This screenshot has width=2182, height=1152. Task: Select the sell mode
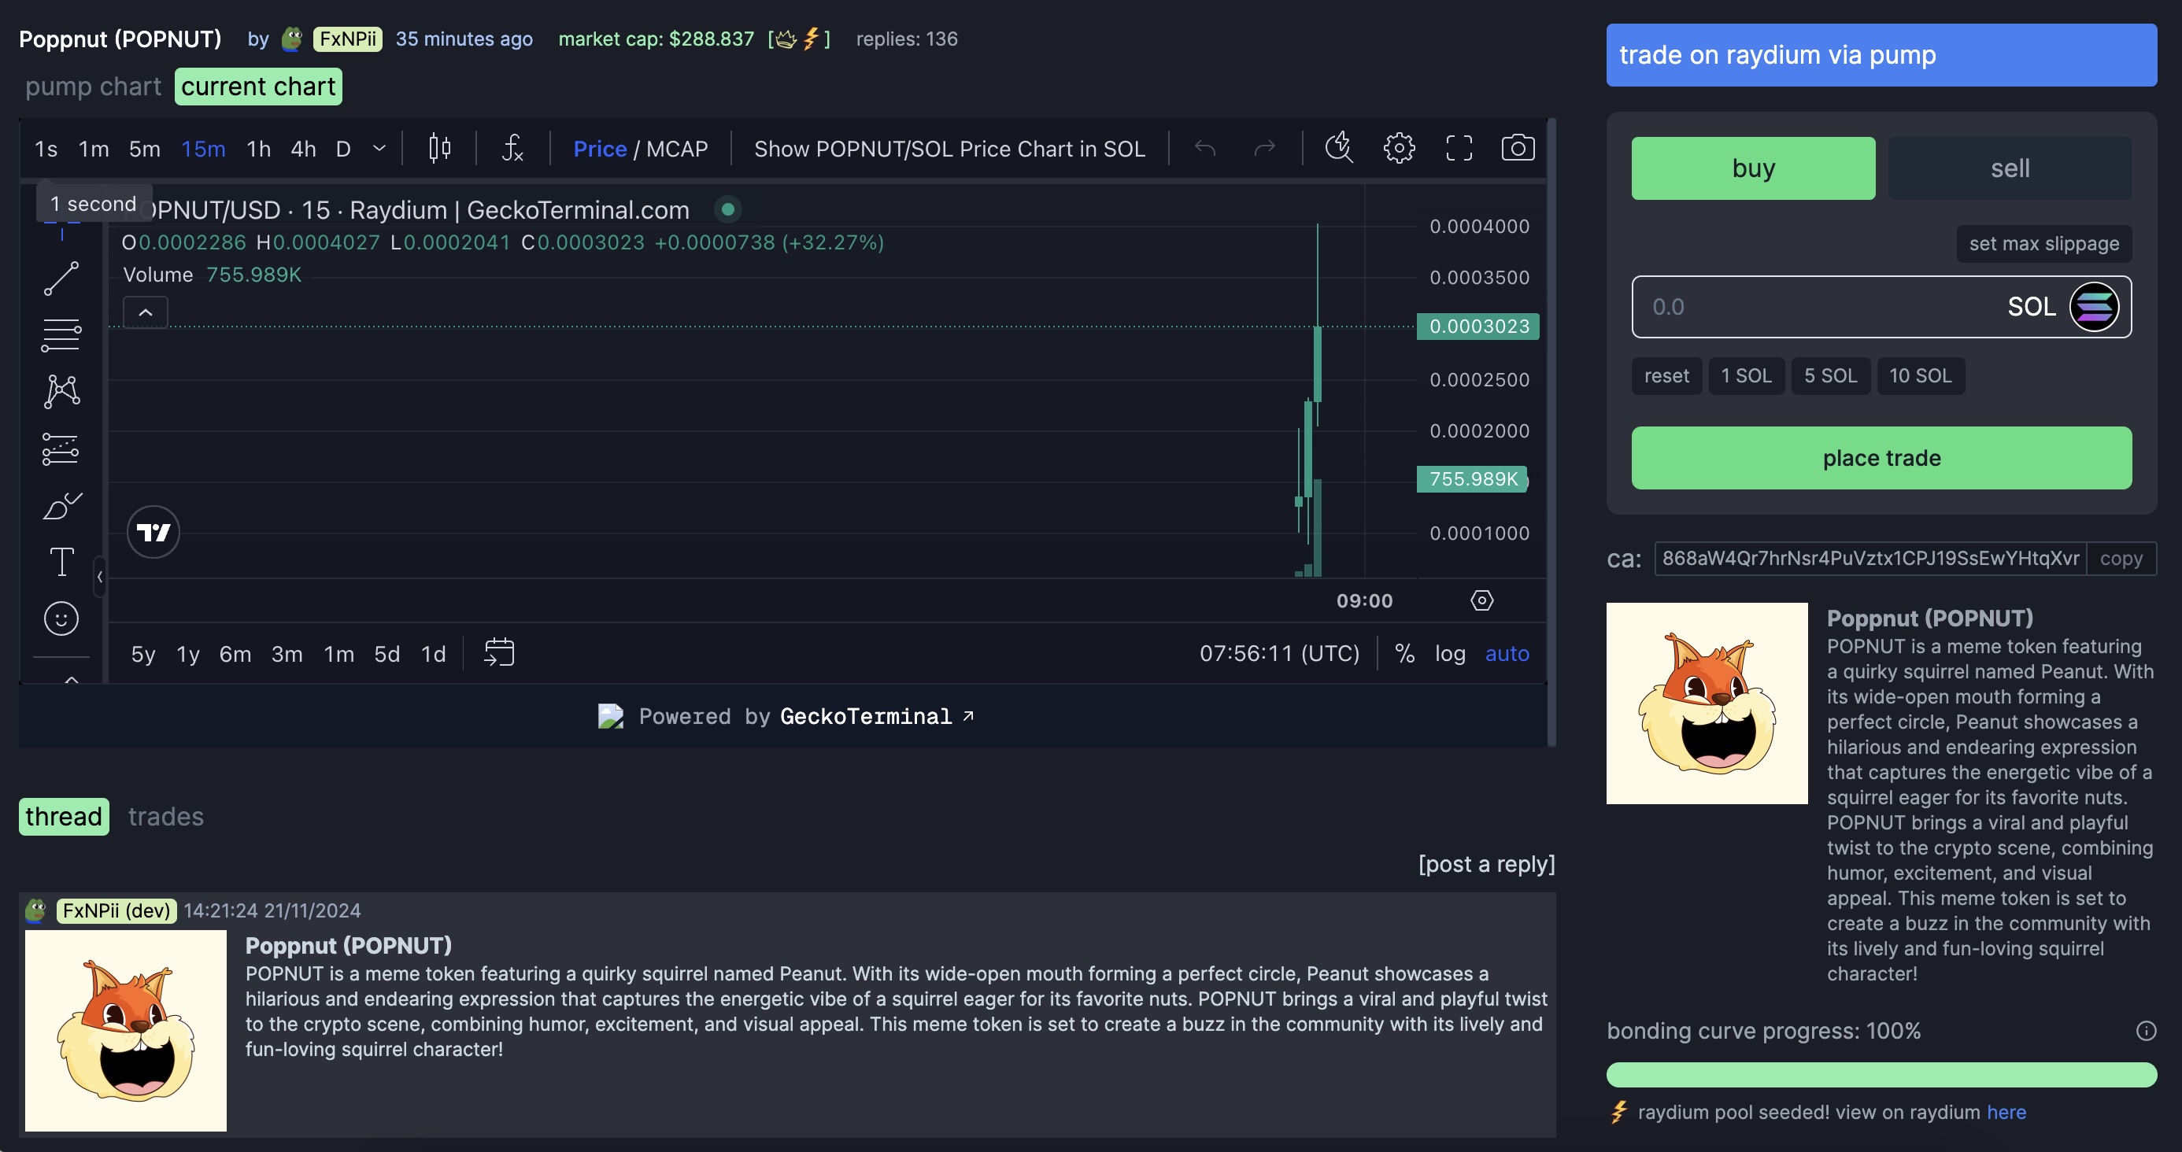(x=2009, y=168)
